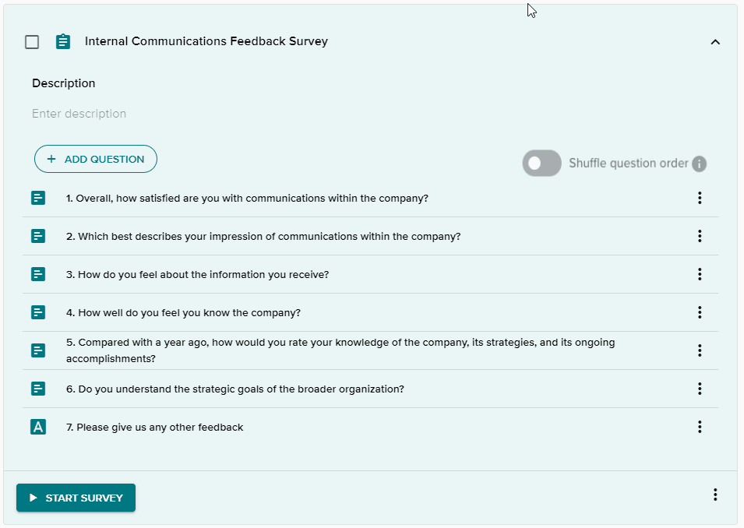Toggle the Shuffle question order switch

pyautogui.click(x=542, y=164)
